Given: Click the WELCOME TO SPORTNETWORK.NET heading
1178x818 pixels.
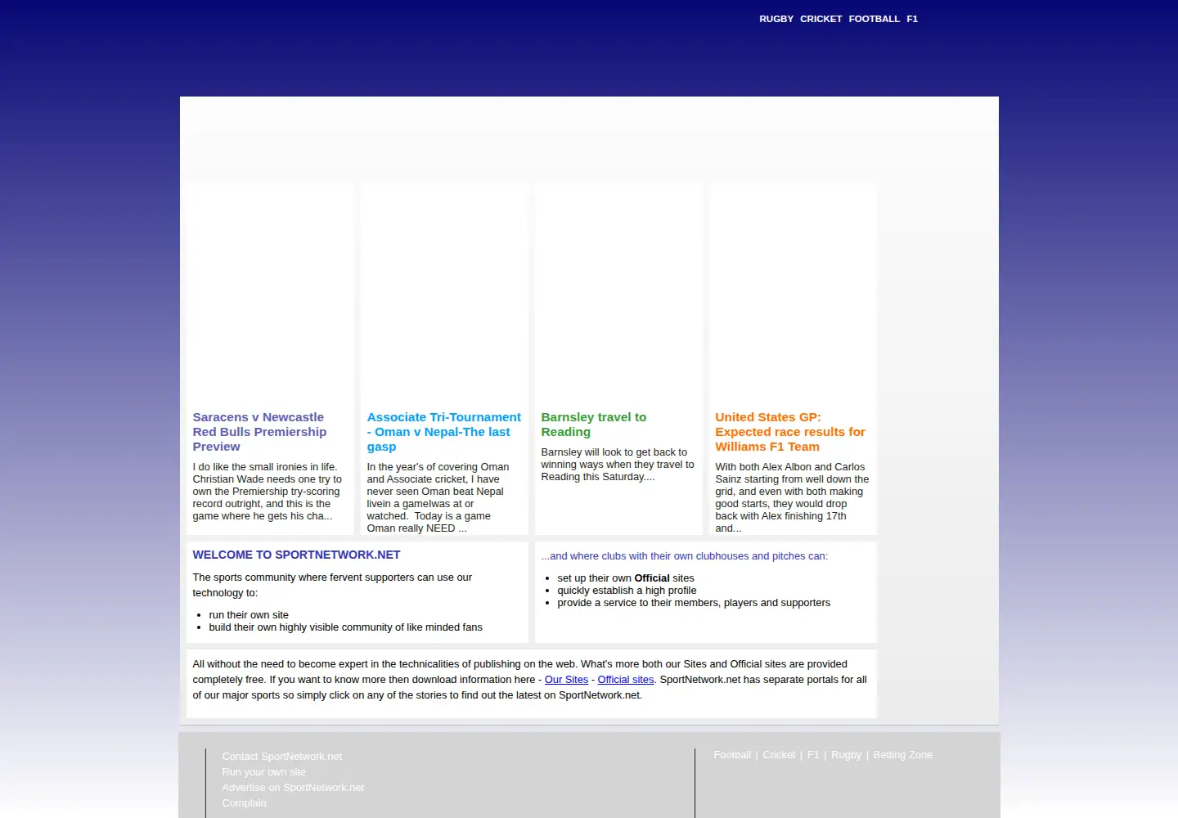Looking at the screenshot, I should pyautogui.click(x=296, y=555).
